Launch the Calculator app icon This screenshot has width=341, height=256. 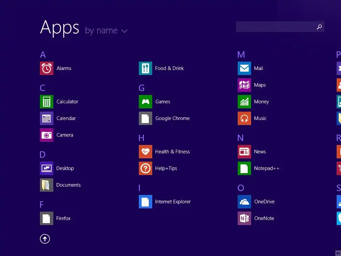tap(47, 102)
